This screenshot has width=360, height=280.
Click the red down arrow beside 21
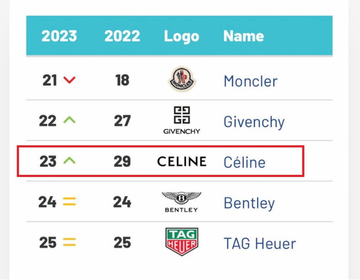[x=69, y=80]
